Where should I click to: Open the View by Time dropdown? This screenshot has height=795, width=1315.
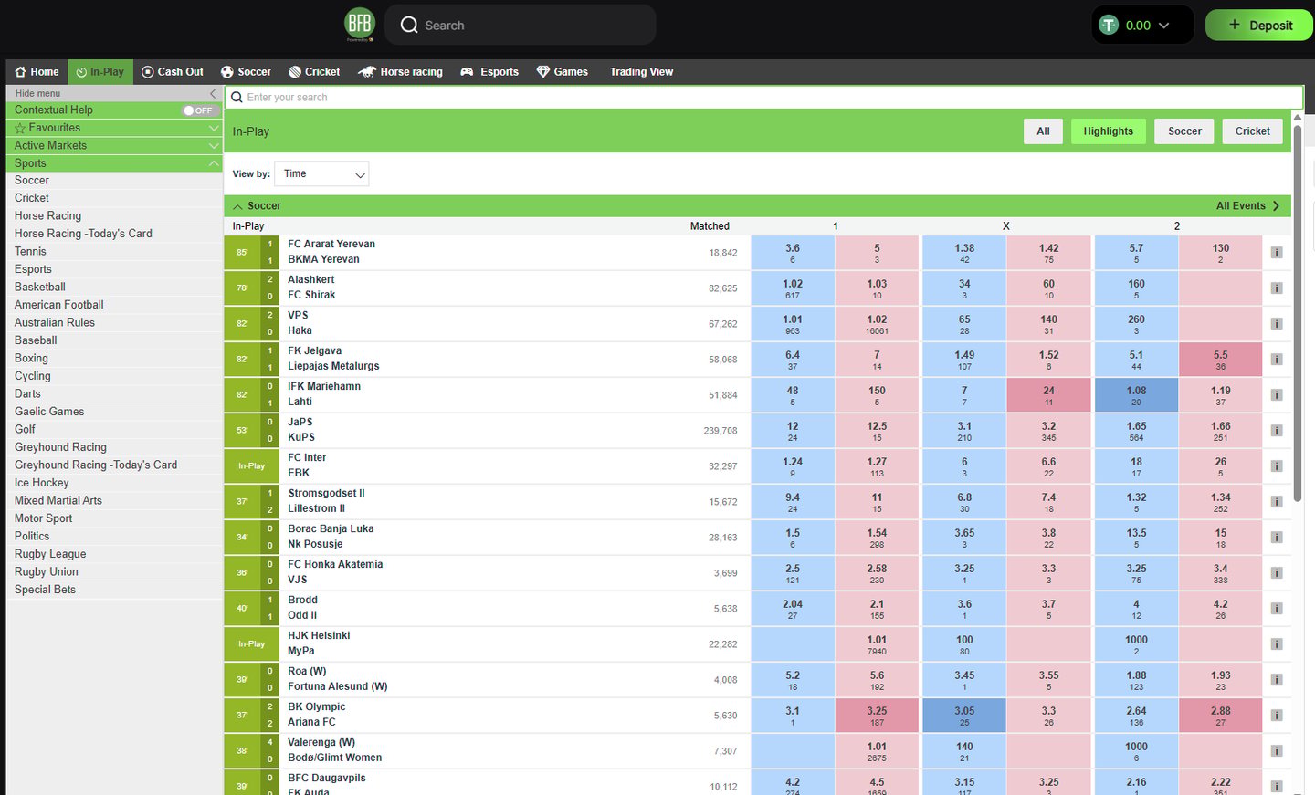tap(321, 173)
